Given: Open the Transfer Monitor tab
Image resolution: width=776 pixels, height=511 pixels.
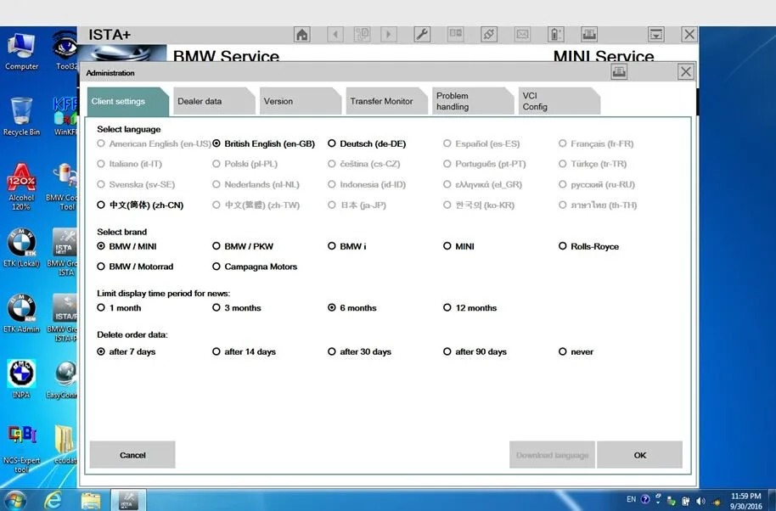Looking at the screenshot, I should click(x=386, y=101).
